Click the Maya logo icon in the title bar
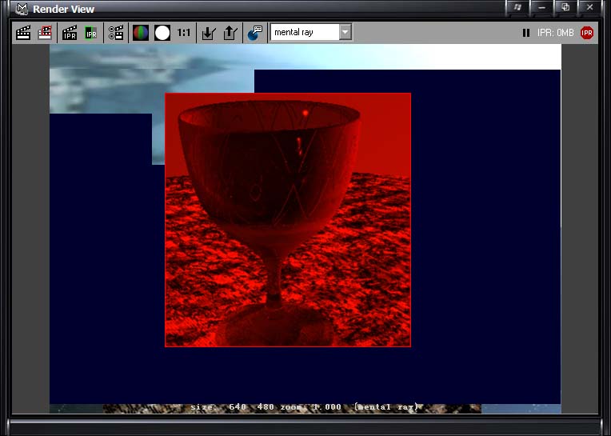Screen dimensions: 611x436 pyautogui.click(x=22, y=9)
